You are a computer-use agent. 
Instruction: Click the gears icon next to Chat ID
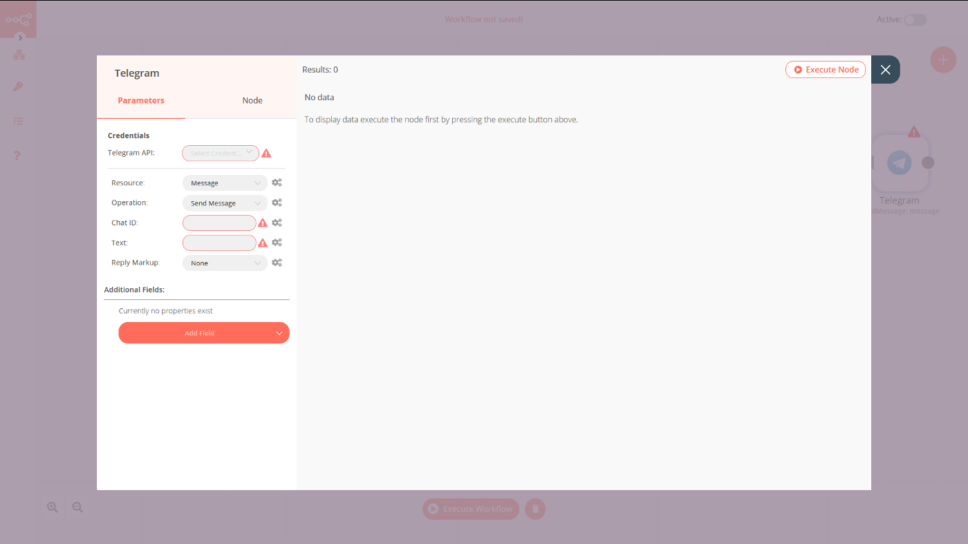click(x=277, y=223)
